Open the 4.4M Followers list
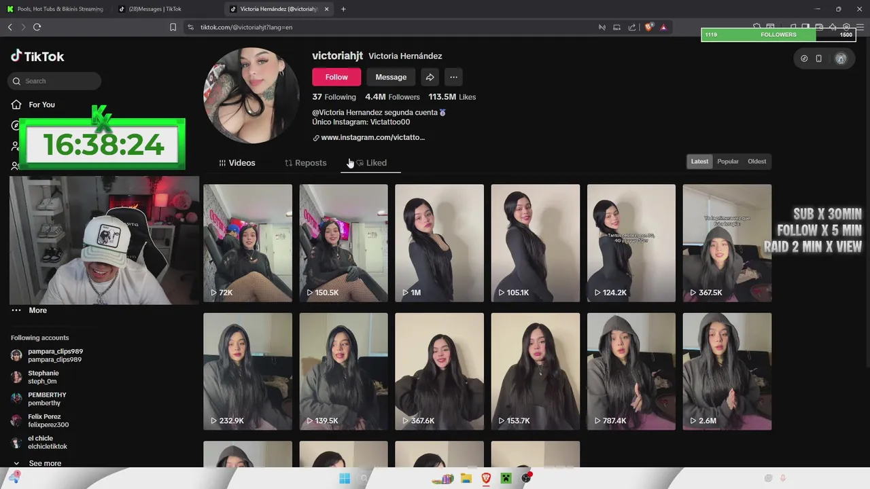 pos(392,97)
